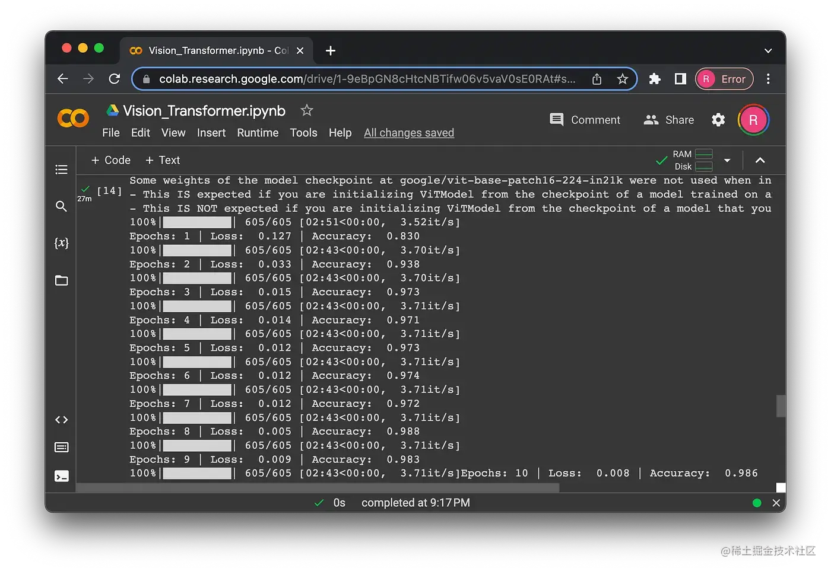Screen dimensions: 831x572
Task: Open the Terminal icon in sidebar
Action: [61, 476]
